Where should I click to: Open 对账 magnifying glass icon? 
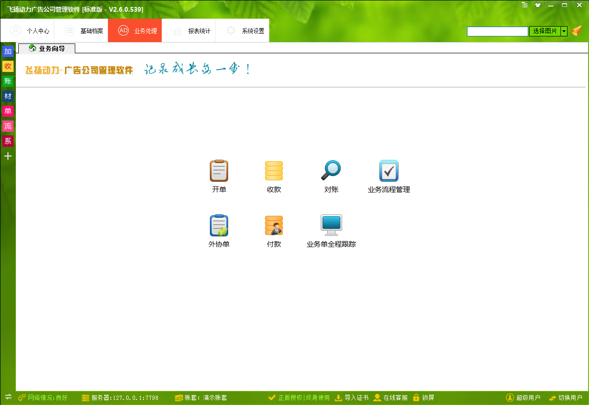[331, 171]
